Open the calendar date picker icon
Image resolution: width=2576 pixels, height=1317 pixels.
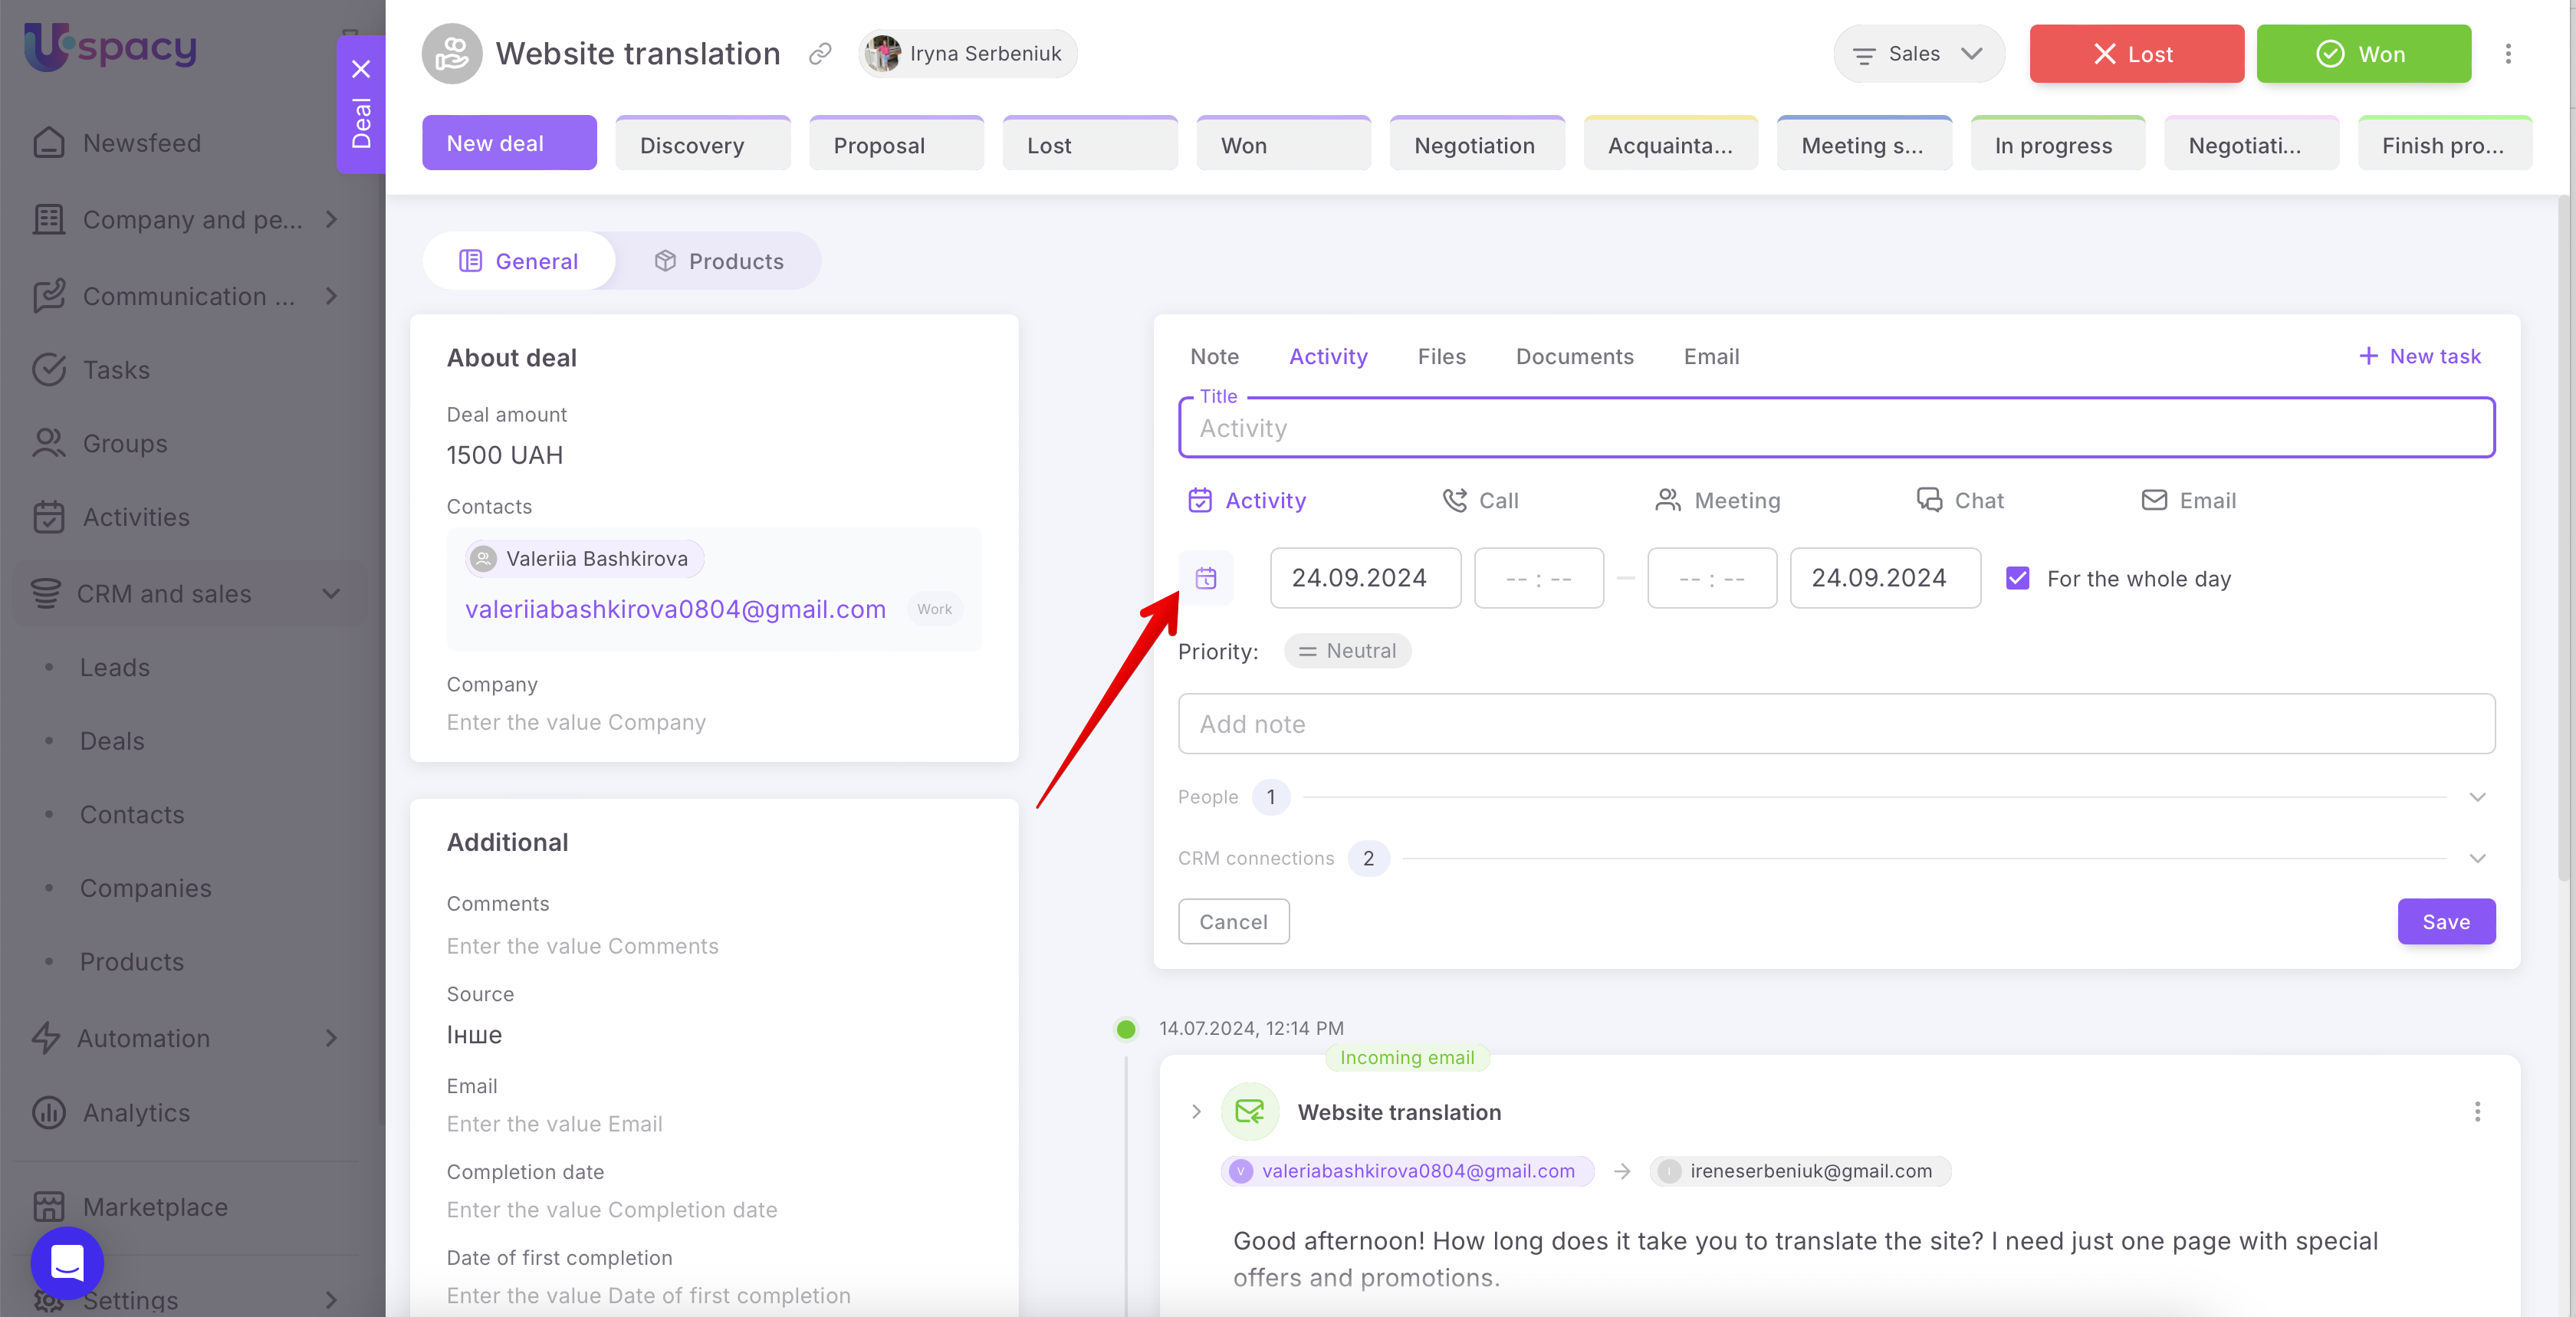coord(1206,578)
